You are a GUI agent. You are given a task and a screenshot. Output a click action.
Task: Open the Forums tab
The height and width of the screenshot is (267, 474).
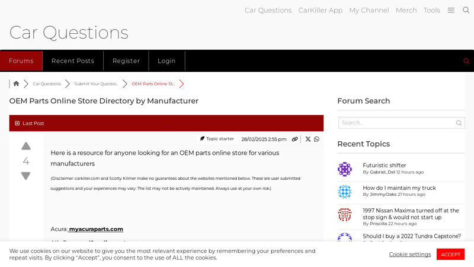[x=21, y=61]
